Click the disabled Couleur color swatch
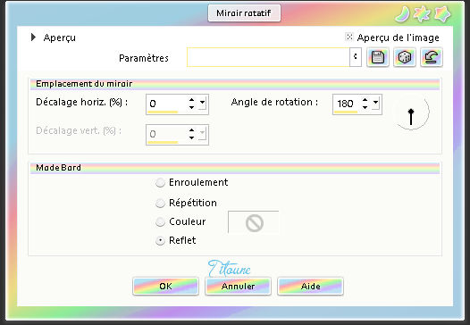The image size is (470, 325). click(254, 222)
